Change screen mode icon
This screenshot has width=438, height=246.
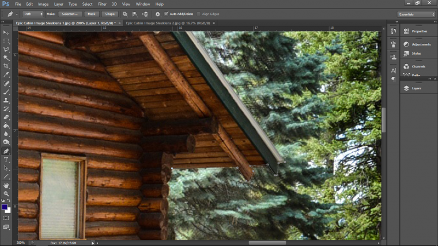point(6,227)
